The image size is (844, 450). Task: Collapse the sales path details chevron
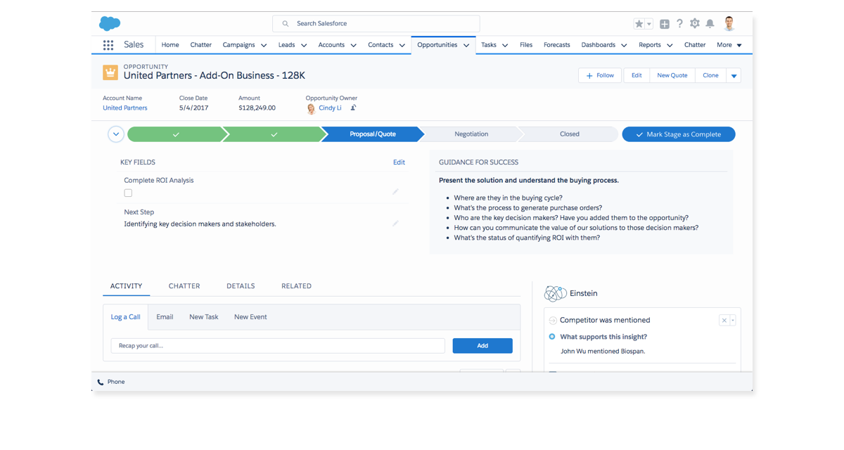116,134
